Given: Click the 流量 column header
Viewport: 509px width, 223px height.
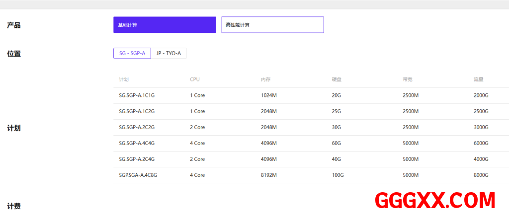Looking at the screenshot, I should (479, 79).
